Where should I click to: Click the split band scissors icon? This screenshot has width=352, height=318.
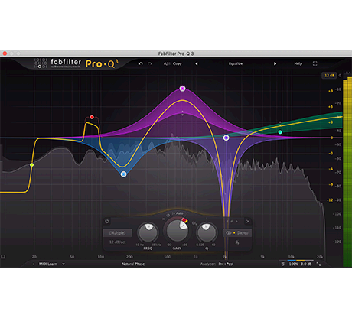(x=237, y=242)
